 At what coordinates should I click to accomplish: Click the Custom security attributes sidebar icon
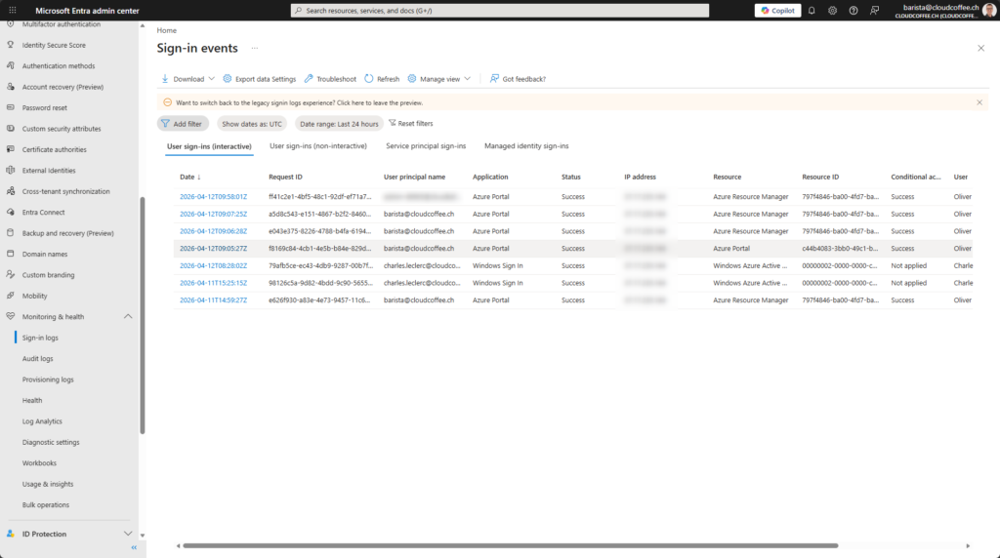point(10,129)
